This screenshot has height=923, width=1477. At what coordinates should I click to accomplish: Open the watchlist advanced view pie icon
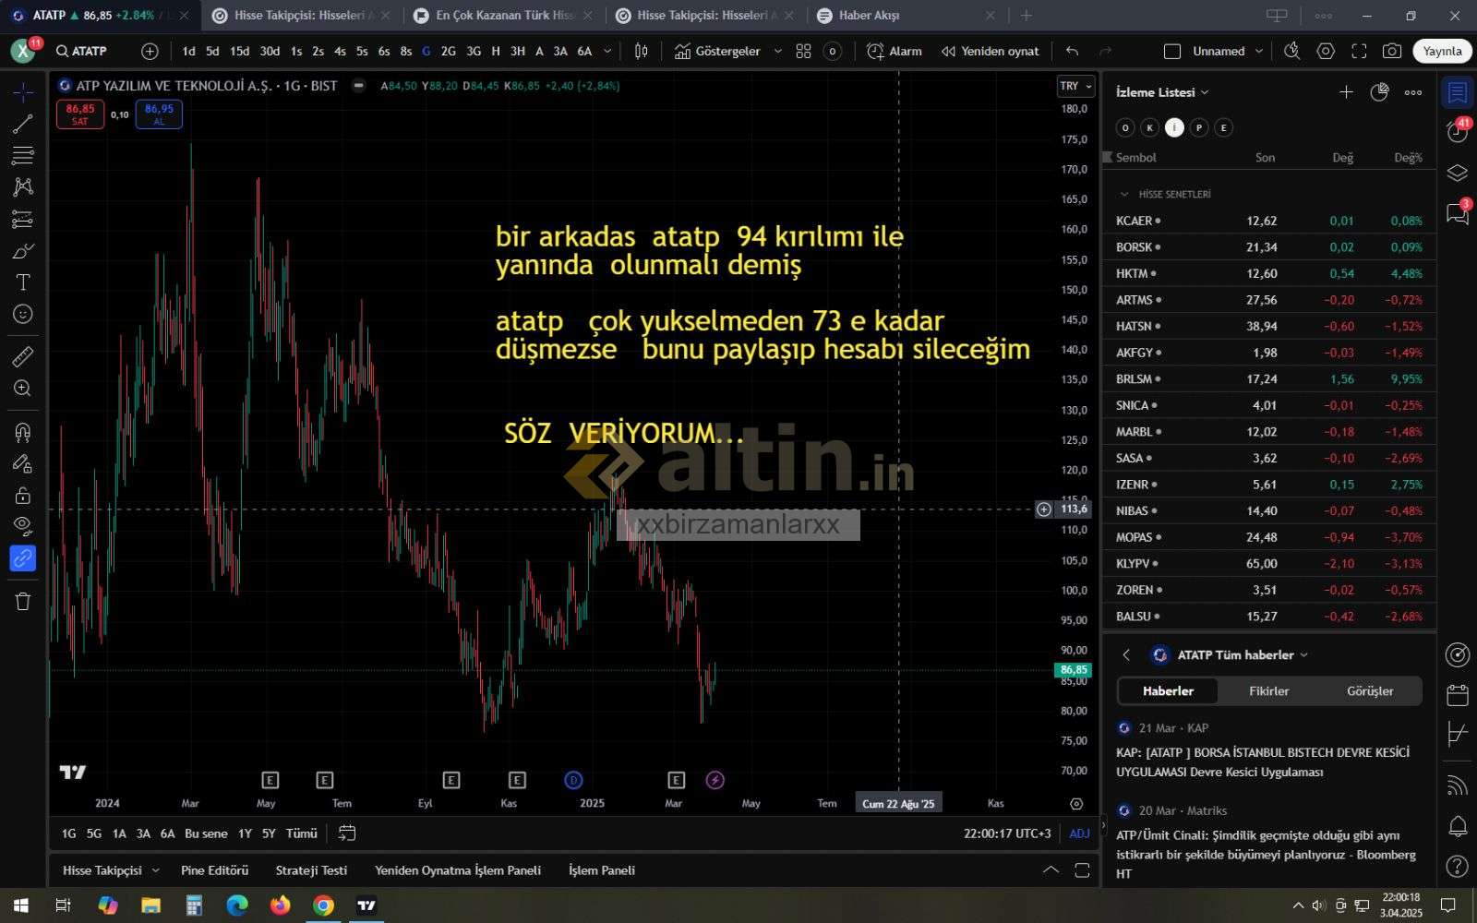[x=1379, y=92]
